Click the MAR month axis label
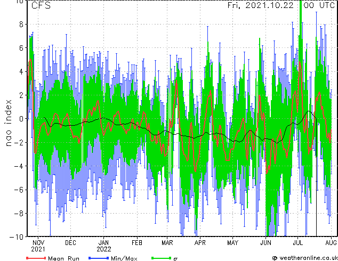The width and height of the screenshot is (338, 261). pyautogui.click(x=167, y=243)
